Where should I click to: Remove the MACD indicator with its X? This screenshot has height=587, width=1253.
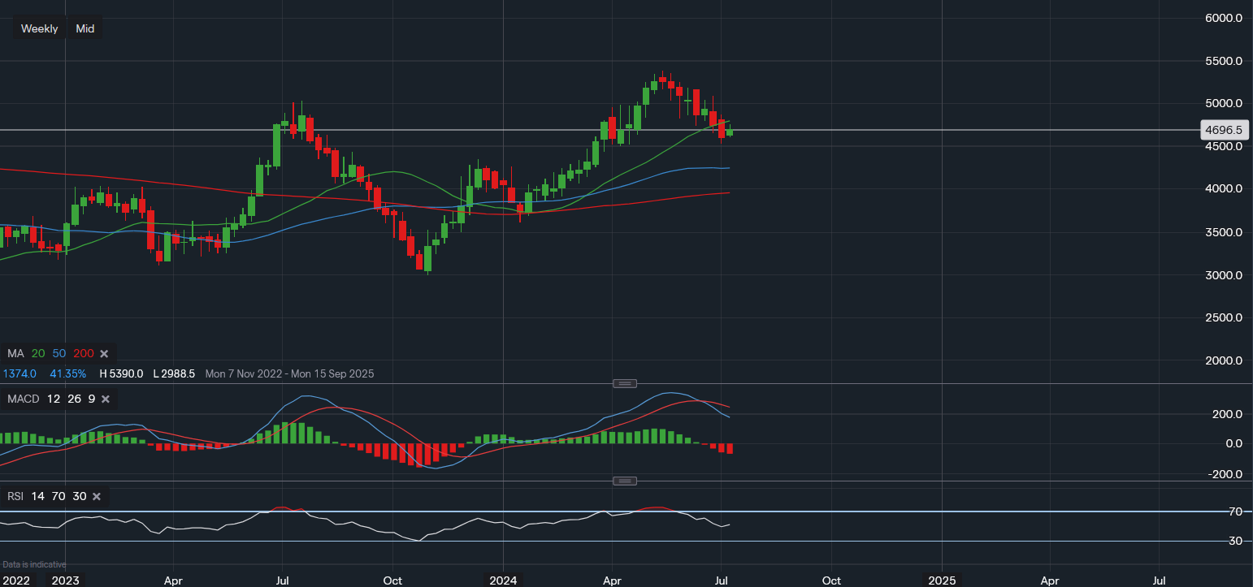pos(105,399)
